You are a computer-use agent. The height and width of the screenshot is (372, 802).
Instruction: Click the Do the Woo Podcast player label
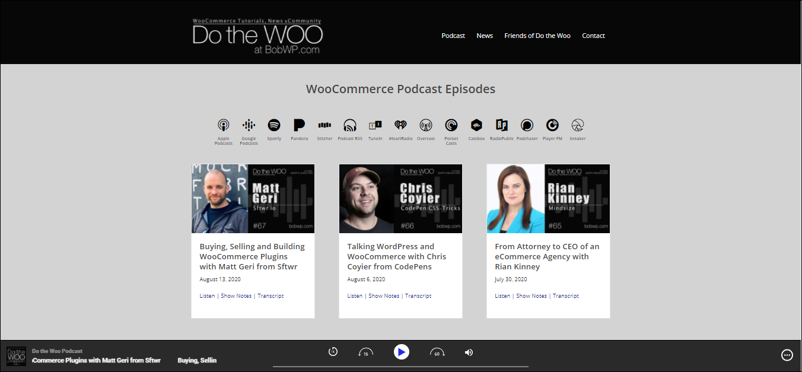pyautogui.click(x=58, y=351)
